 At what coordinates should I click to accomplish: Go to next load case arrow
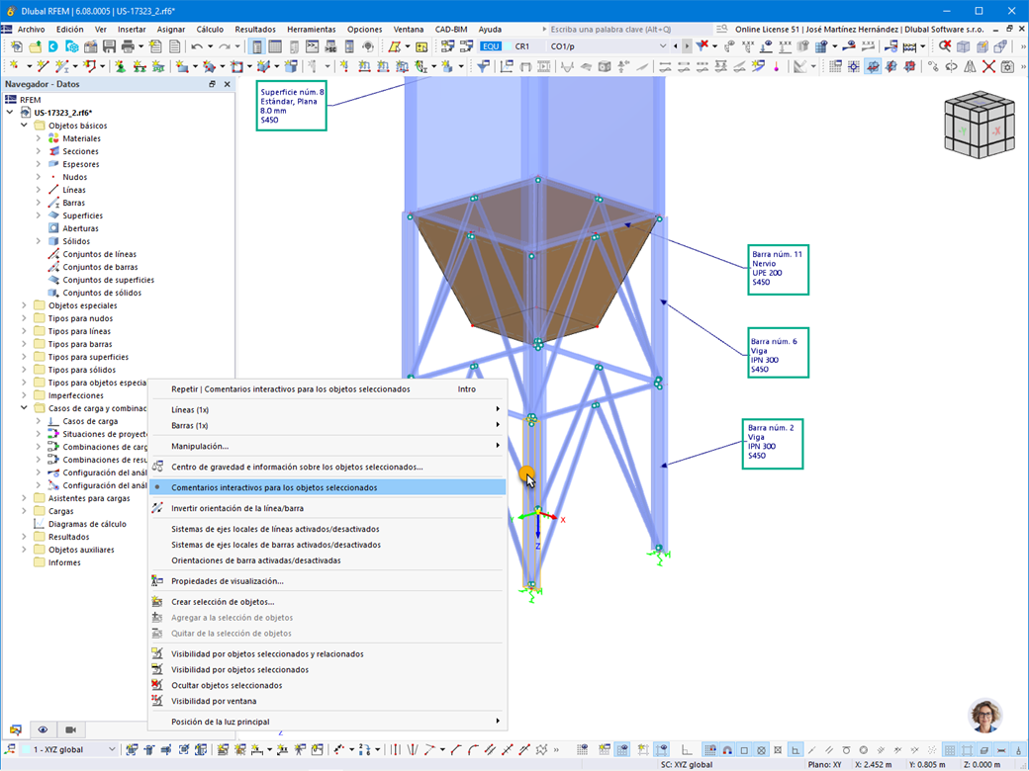687,46
